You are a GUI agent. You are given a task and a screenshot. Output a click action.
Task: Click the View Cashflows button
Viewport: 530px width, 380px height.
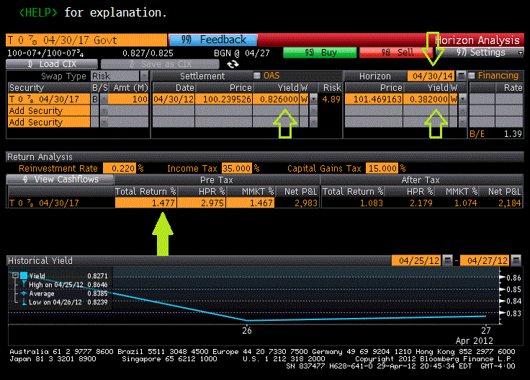(x=62, y=180)
